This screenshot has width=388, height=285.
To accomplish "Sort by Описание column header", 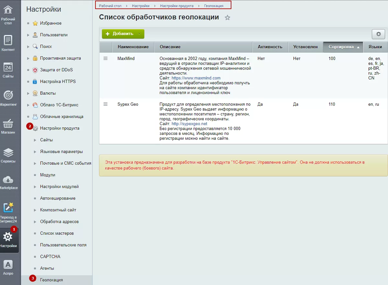I will [x=203, y=47].
